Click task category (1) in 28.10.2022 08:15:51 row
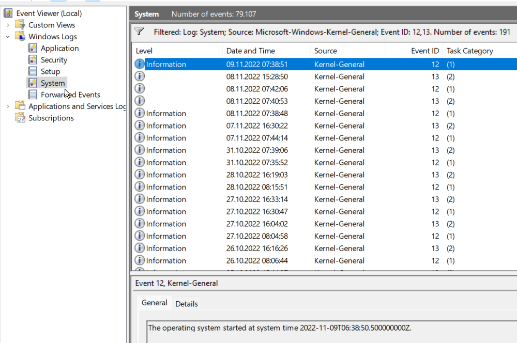Viewport: 517px width, 343px height. click(451, 187)
